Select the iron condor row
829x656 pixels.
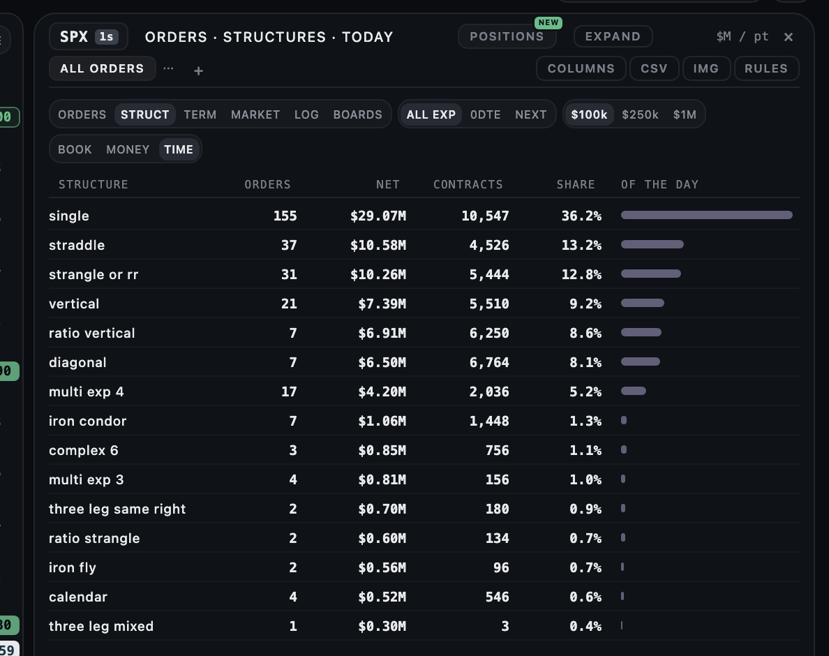click(424, 421)
